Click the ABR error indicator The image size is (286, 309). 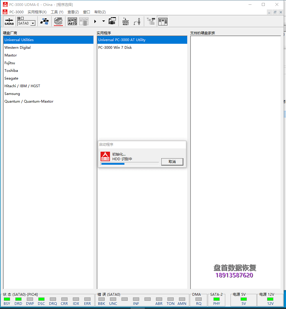(159, 299)
